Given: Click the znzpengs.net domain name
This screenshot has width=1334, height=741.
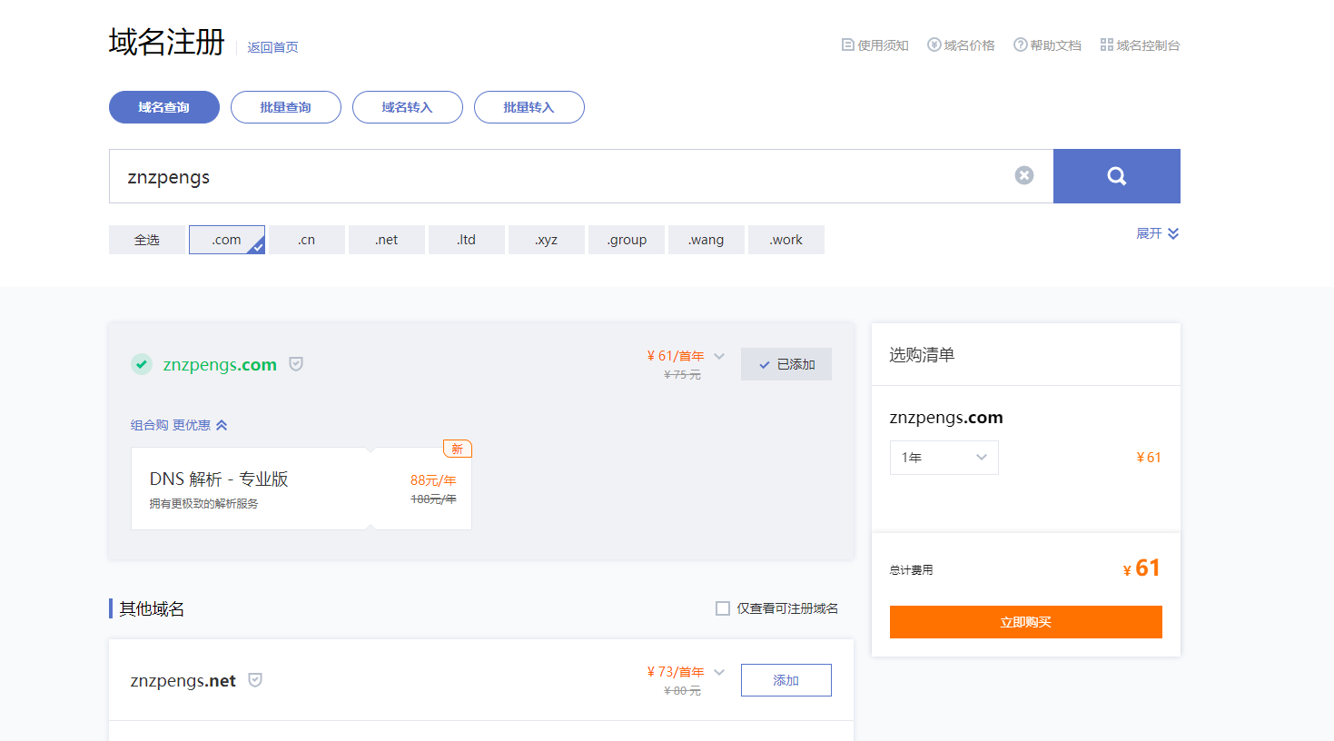Looking at the screenshot, I should pos(183,681).
